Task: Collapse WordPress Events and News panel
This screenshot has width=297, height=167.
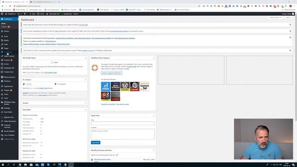Action: click(x=154, y=150)
